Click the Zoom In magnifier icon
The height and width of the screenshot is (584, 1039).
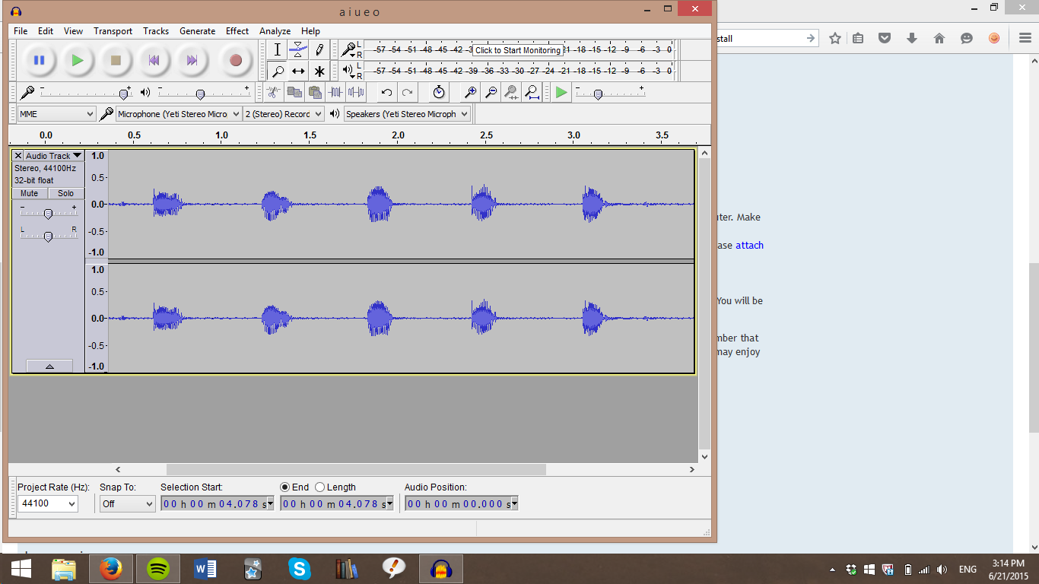point(471,92)
